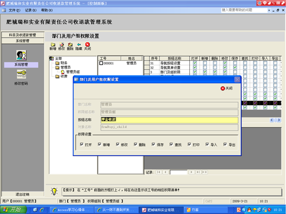Open the 系统管理 people icon in sidebar

coord(21,55)
